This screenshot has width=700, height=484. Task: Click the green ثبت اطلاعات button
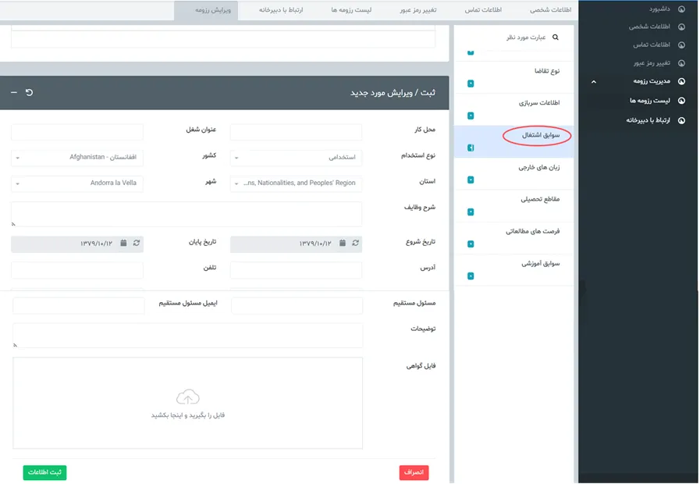pos(44,472)
